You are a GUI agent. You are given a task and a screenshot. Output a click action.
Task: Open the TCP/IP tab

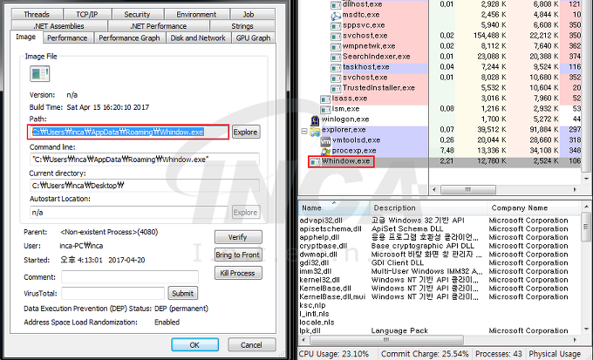pyautogui.click(x=87, y=14)
